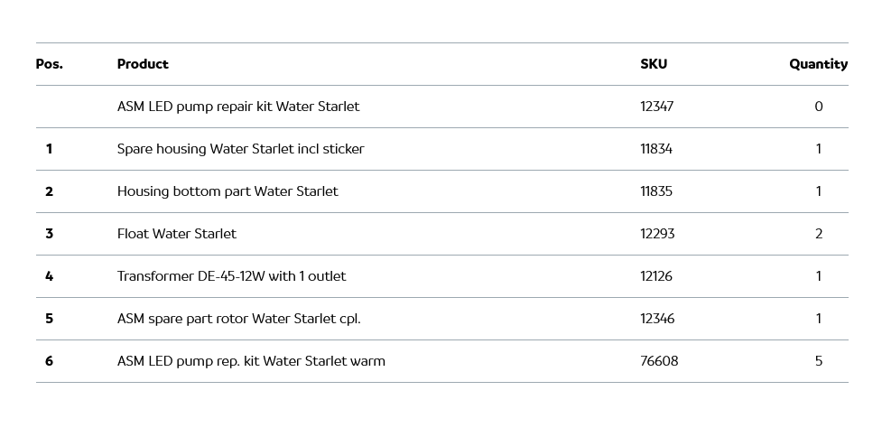
Task: Click the Pos. column header
Action: [50, 64]
